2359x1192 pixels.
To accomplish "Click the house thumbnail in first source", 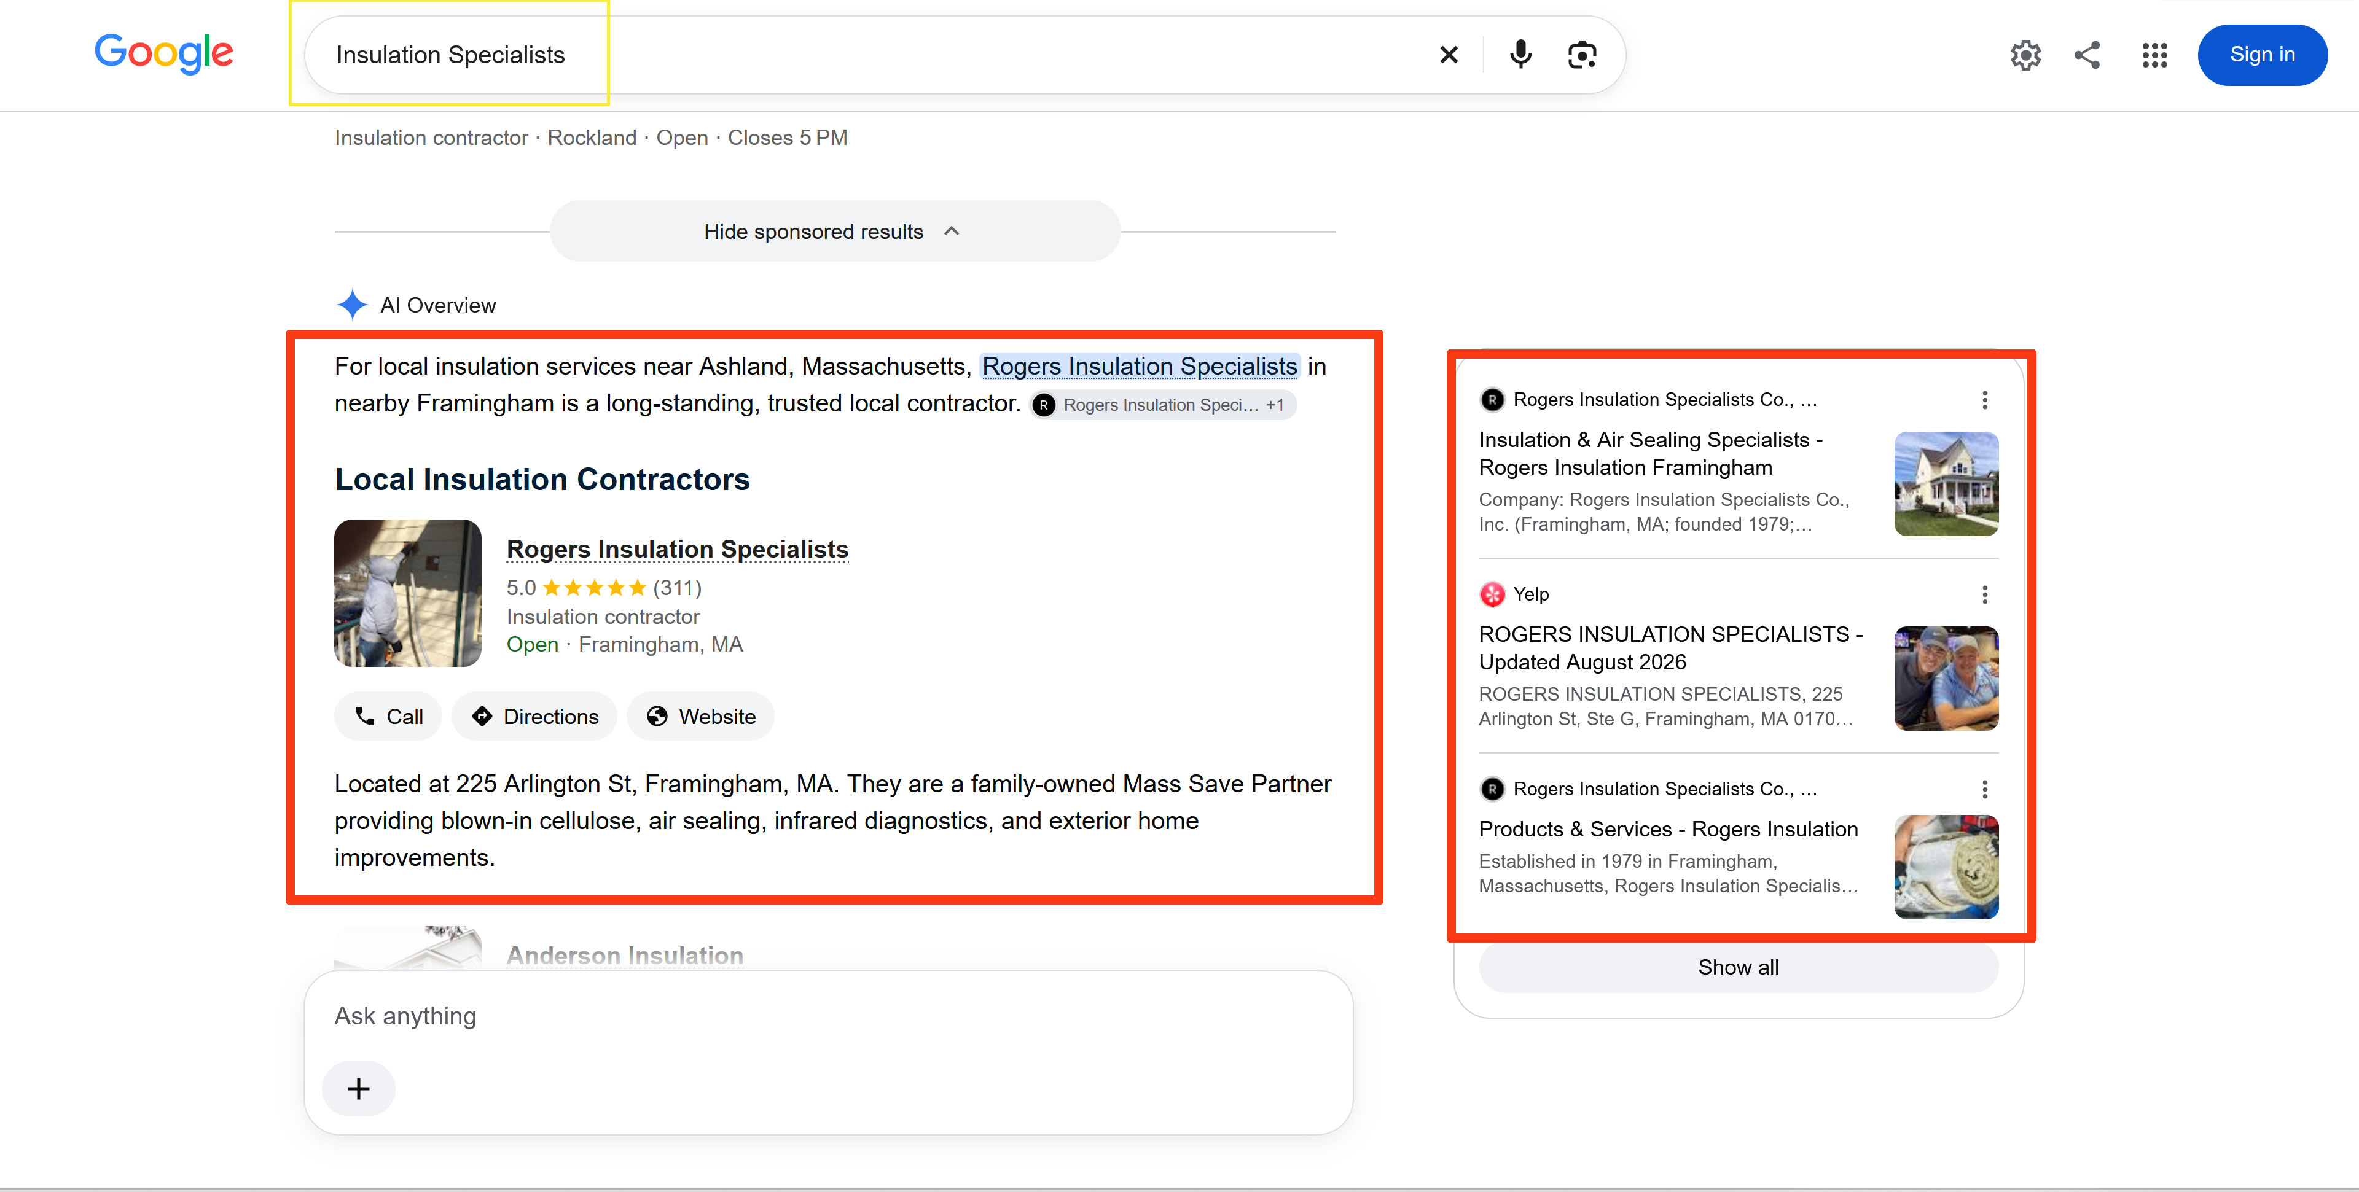I will coord(1946,483).
